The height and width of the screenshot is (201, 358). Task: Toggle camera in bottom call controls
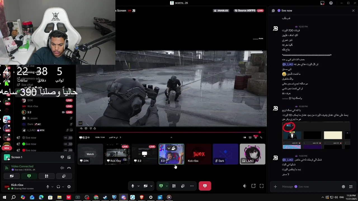pyautogui.click(x=146, y=186)
